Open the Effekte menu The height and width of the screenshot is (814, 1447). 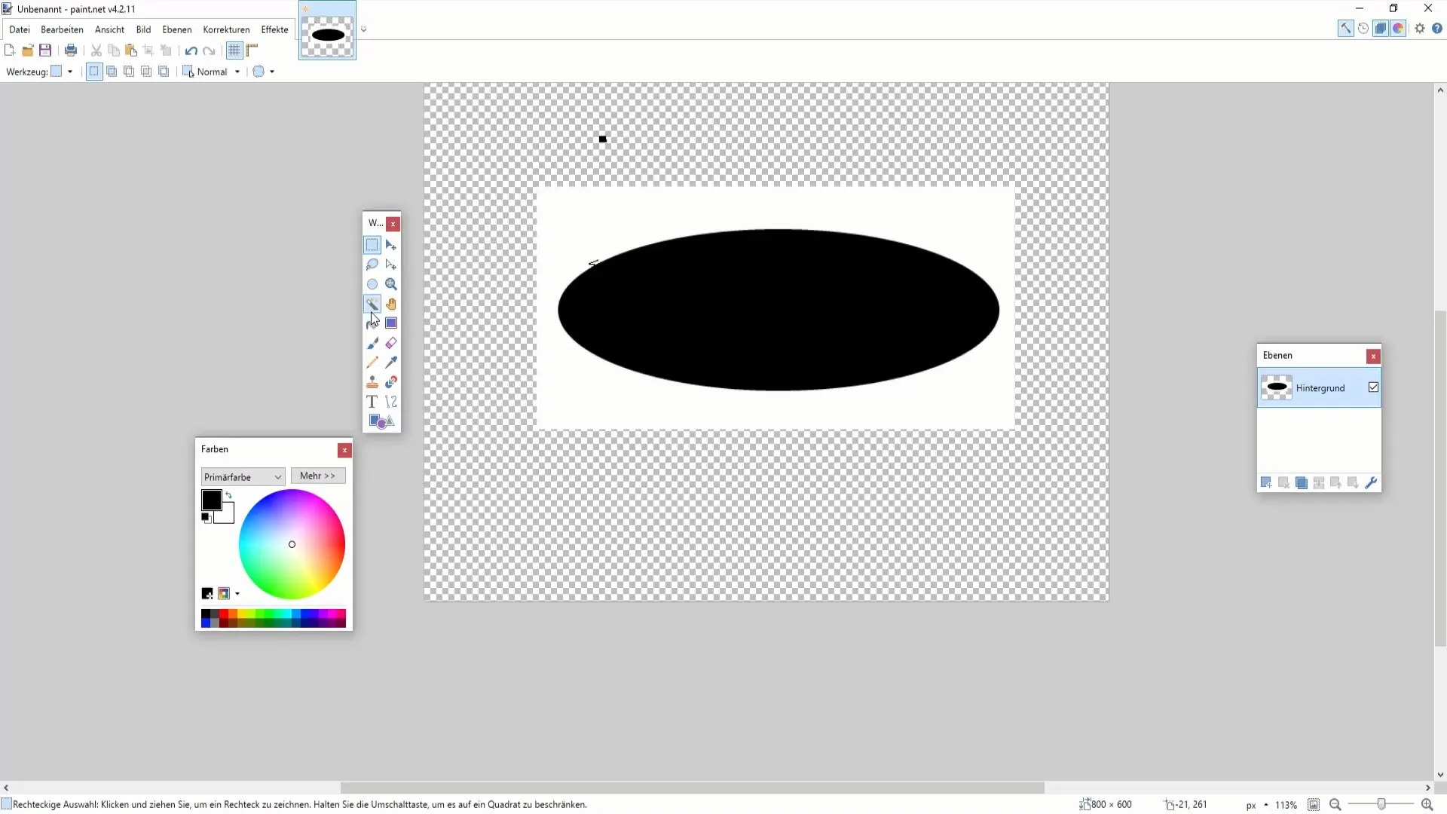274,29
